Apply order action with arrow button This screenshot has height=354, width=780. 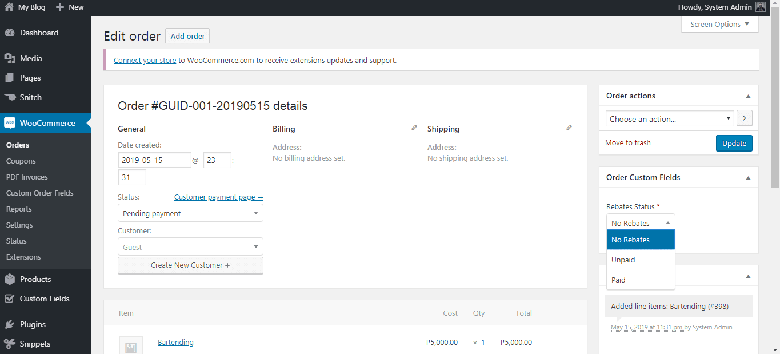pos(744,118)
